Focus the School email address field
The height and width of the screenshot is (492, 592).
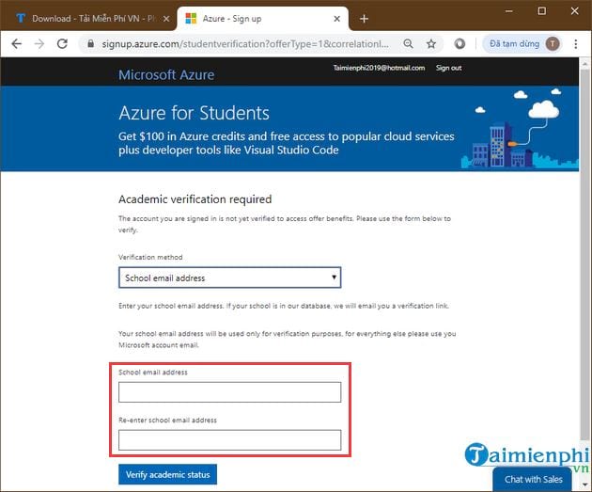[230, 392]
